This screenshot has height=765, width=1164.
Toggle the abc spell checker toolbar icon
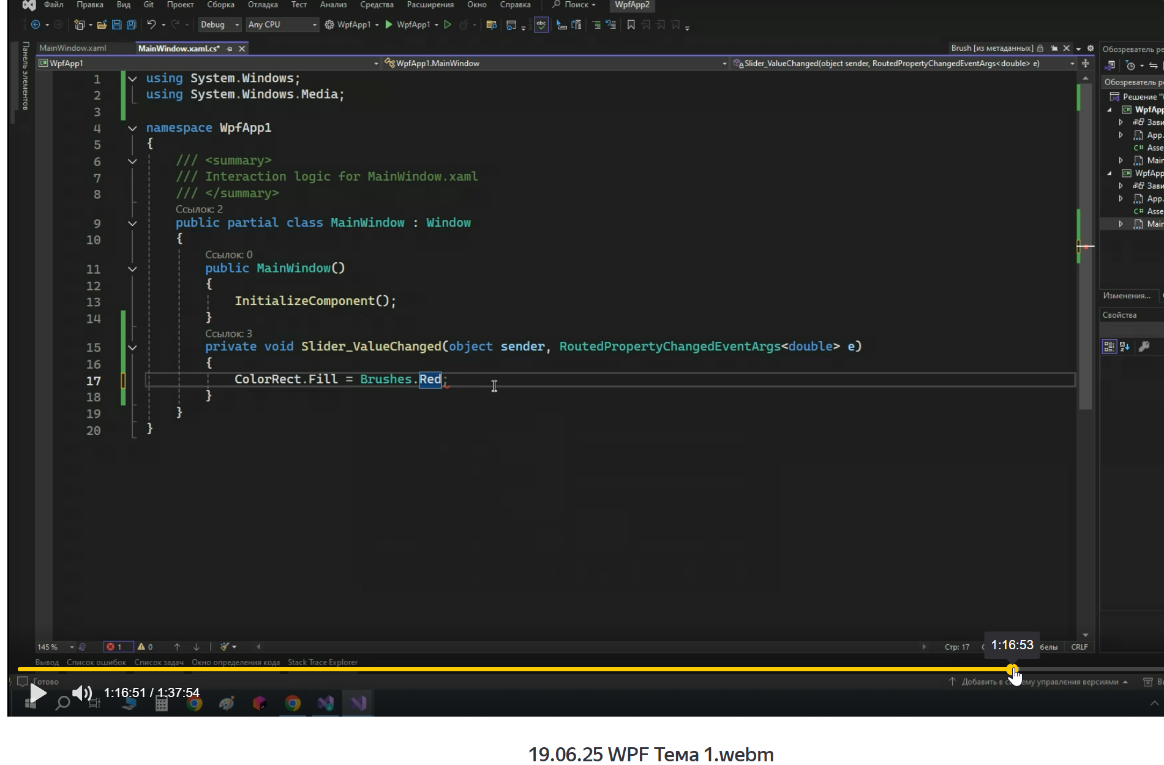point(541,24)
